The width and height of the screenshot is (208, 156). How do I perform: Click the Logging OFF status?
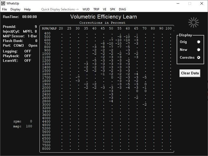tap(28, 51)
